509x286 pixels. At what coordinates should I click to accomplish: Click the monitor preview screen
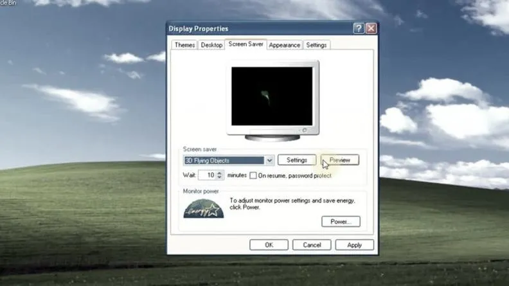tap(272, 96)
